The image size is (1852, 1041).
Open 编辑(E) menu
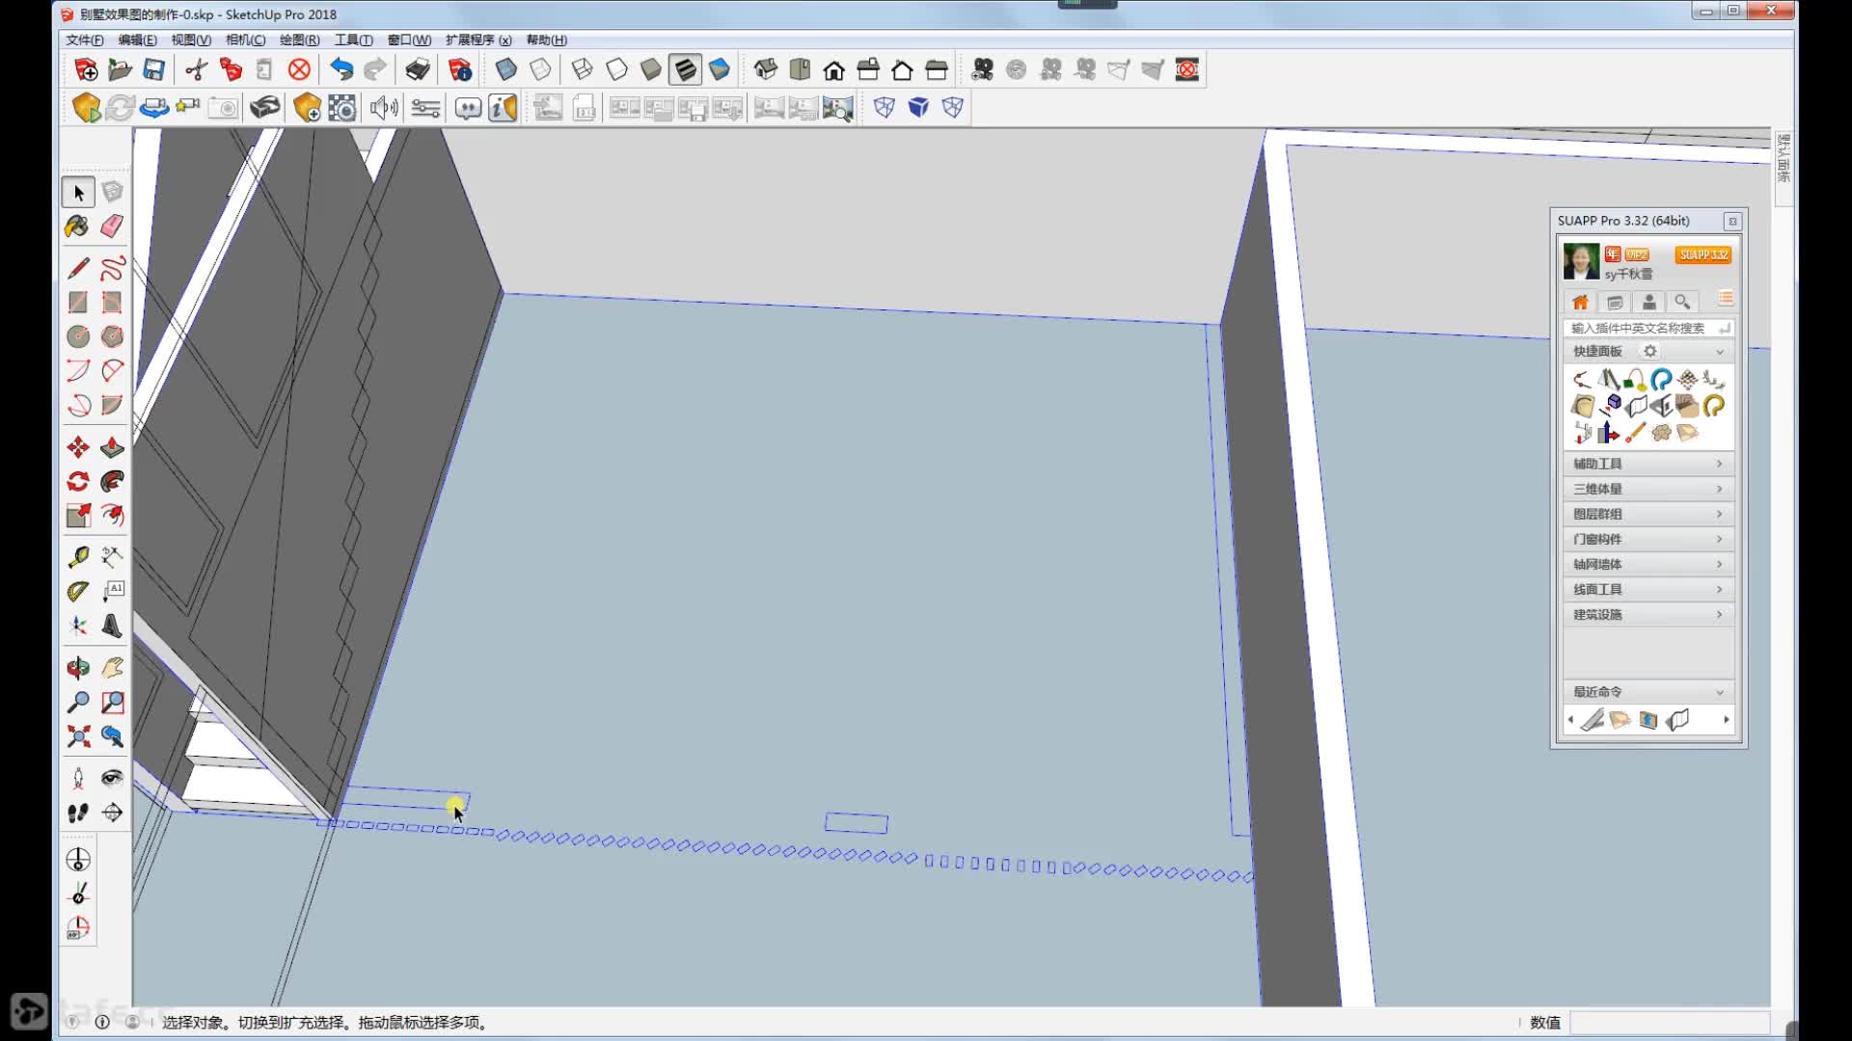click(x=137, y=40)
